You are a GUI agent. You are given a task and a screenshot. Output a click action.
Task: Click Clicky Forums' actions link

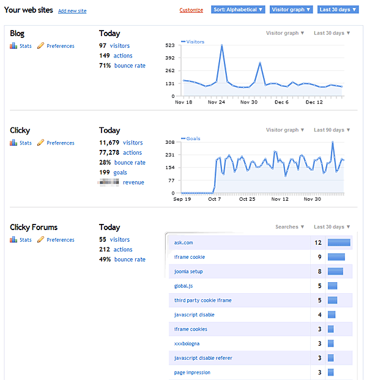[x=123, y=250]
